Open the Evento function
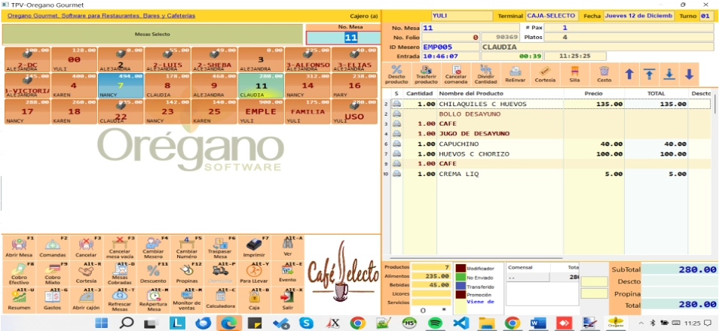The width and height of the screenshot is (719, 331). pos(287,273)
